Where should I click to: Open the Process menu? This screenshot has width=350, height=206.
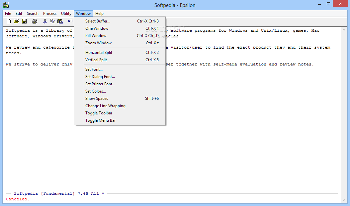coord(50,14)
